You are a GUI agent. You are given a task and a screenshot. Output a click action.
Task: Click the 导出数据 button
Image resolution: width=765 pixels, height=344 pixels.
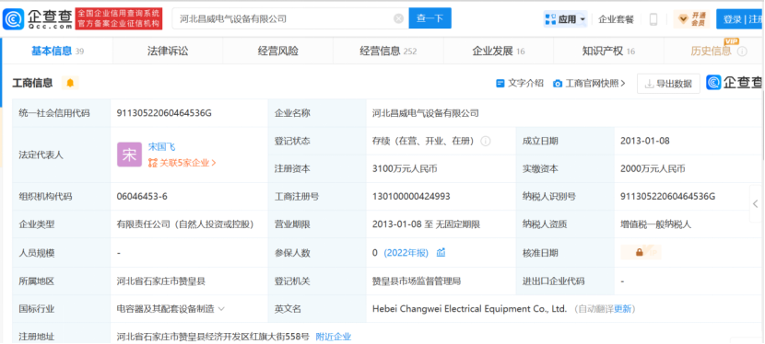(x=668, y=84)
